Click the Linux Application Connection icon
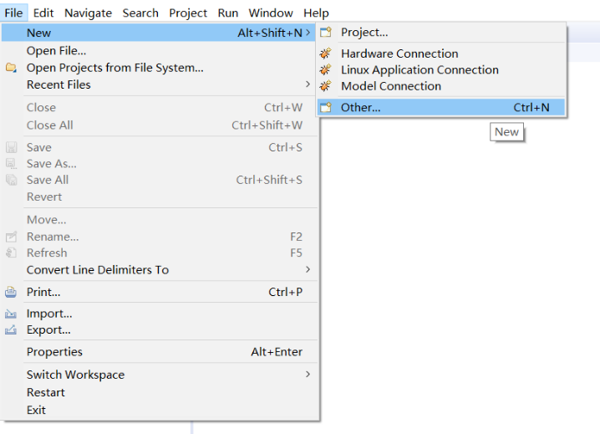The width and height of the screenshot is (600, 434). pyautogui.click(x=326, y=70)
